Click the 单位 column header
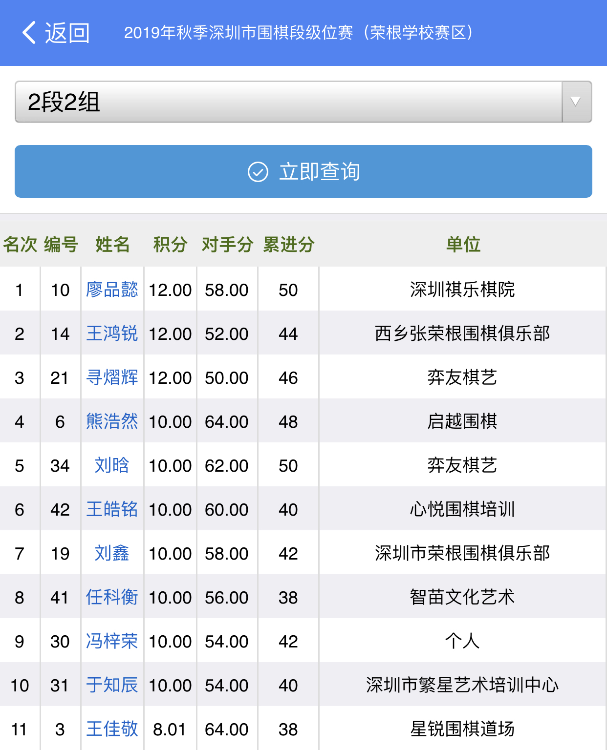Viewport: 607px width, 750px height. pyautogui.click(x=462, y=244)
